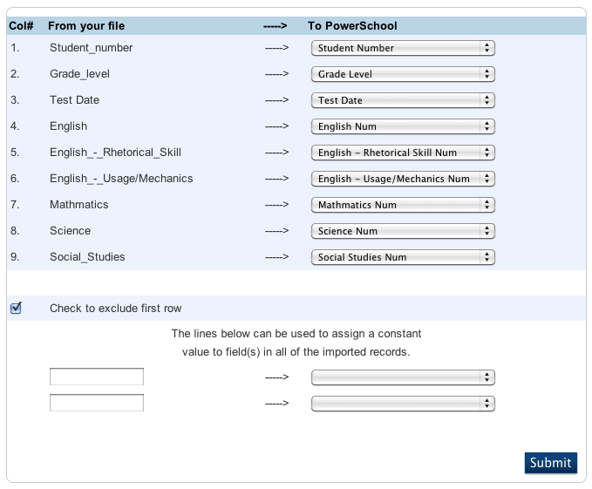Click the 'From your file' column header
The image size is (592, 489).
pyautogui.click(x=85, y=26)
